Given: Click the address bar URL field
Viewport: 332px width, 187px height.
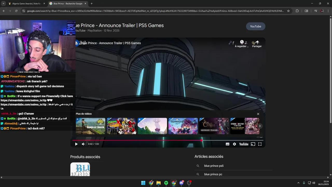Looking at the screenshot, I should point(155,11).
